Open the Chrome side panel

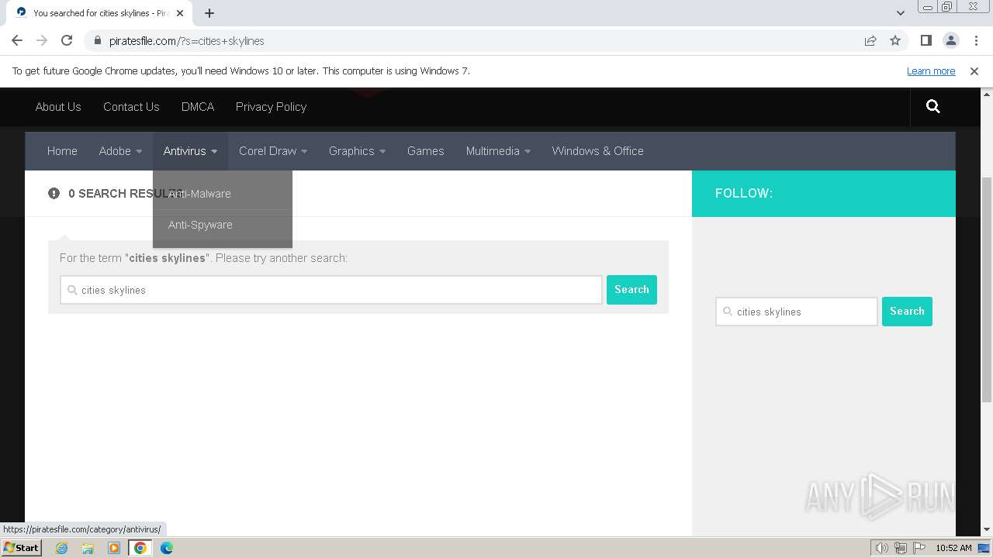[926, 40]
